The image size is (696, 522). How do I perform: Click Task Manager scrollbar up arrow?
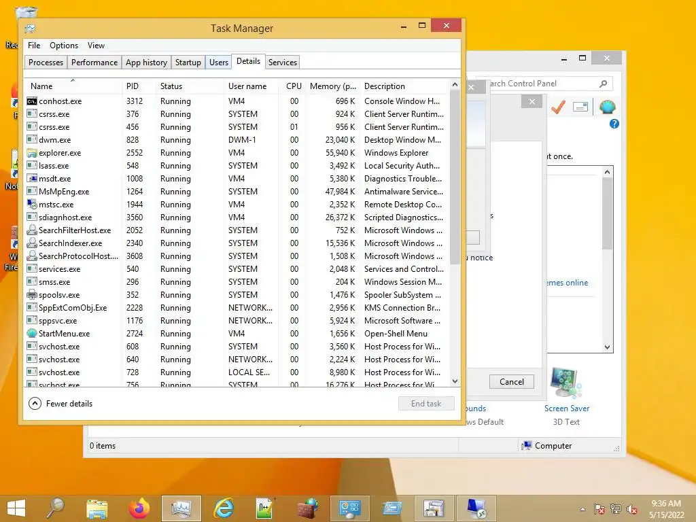[455, 84]
